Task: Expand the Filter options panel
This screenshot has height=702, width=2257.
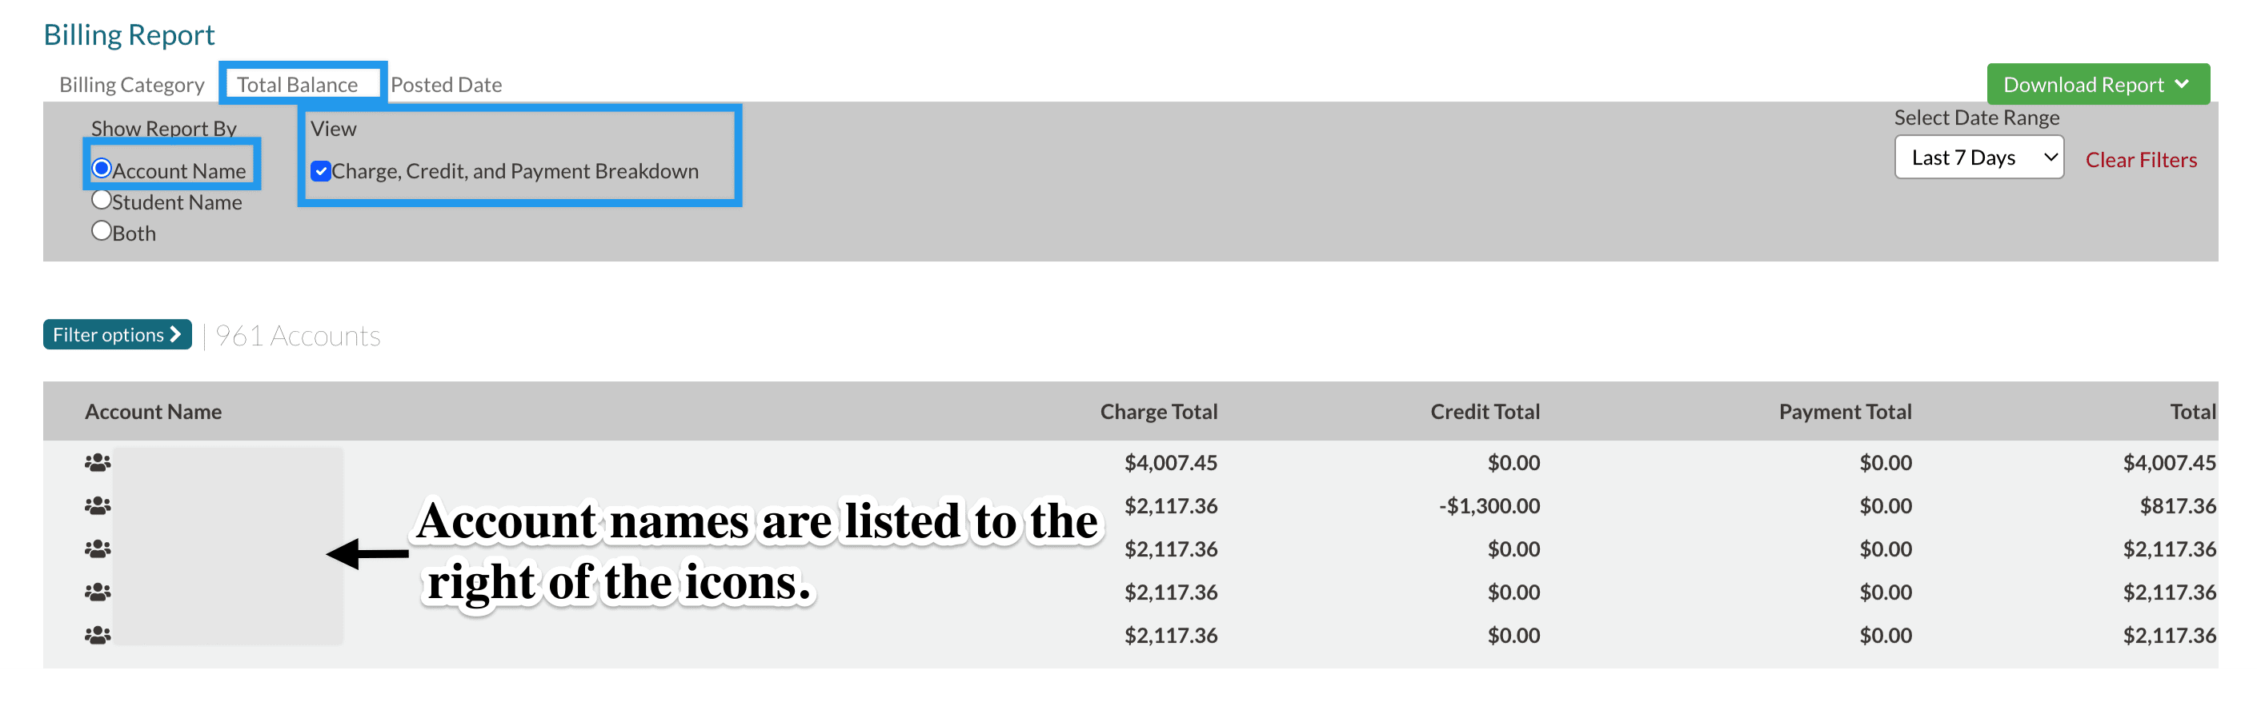Action: (117, 334)
